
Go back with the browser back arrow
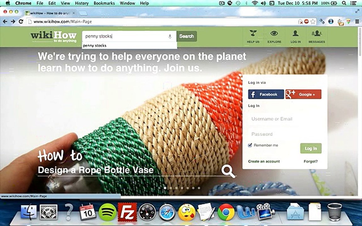(5, 21)
